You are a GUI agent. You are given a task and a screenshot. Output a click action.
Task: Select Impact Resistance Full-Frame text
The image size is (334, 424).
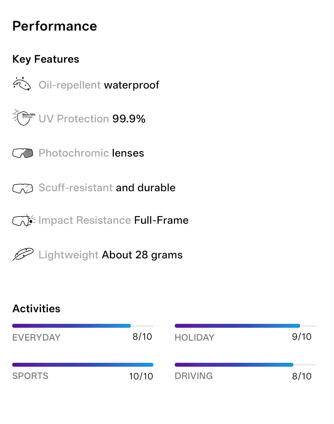[x=114, y=220]
